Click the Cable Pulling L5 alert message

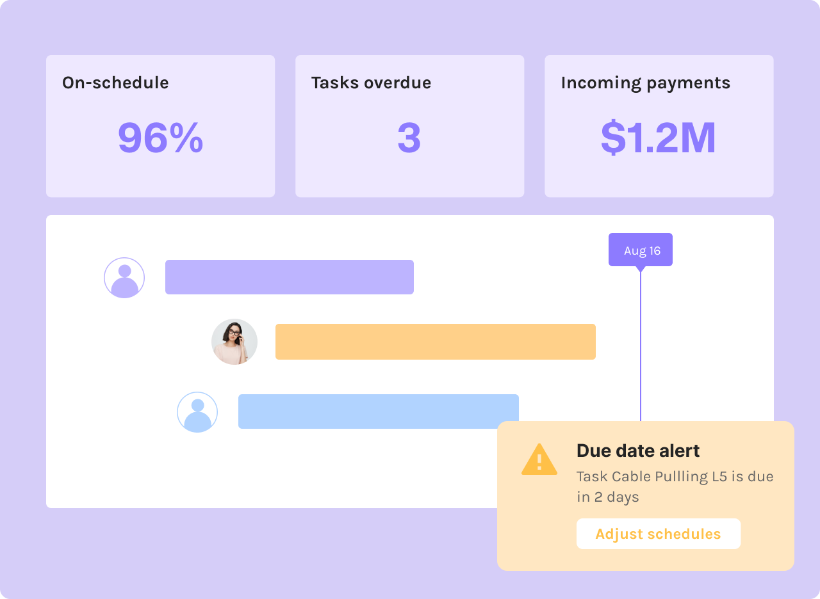point(675,486)
